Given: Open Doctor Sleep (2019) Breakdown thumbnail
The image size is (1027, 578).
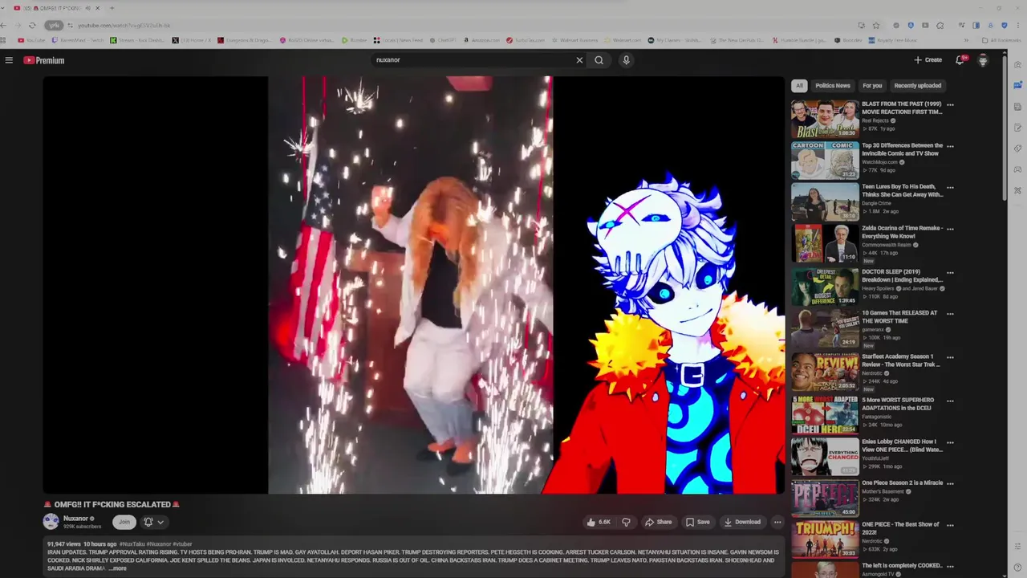Looking at the screenshot, I should [825, 287].
